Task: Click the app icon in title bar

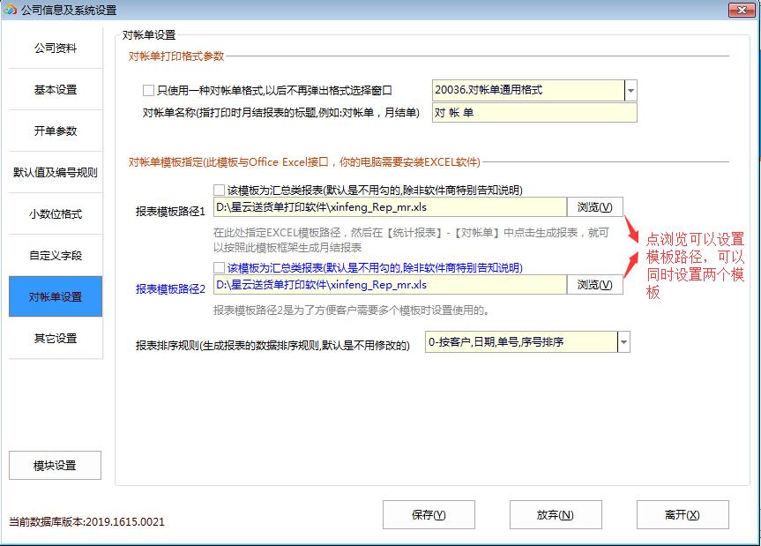Action: (x=10, y=10)
